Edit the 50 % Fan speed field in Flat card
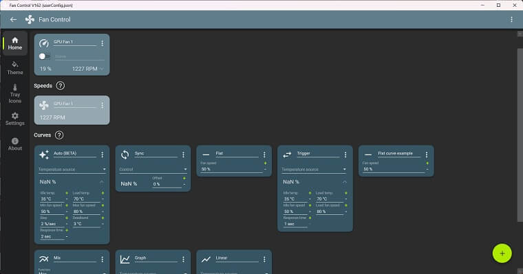Screen dimensions: 523x274 pos(231,169)
